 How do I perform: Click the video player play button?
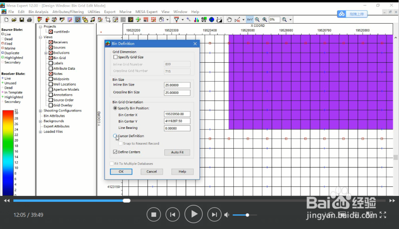pyautogui.click(x=194, y=214)
